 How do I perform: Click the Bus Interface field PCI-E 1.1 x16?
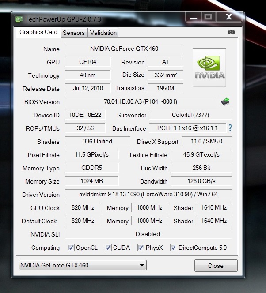(x=187, y=128)
